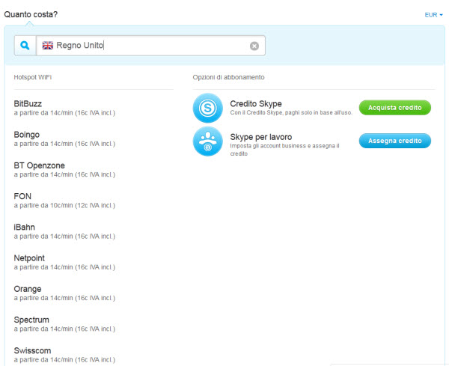Choose BT Openzone from hotspot list
This screenshot has width=449, height=366.
pos(38,165)
